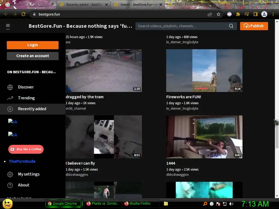Viewport: 279px width, 209px height.
Task: Click the first broken 'ok' image
Action: [13, 121]
